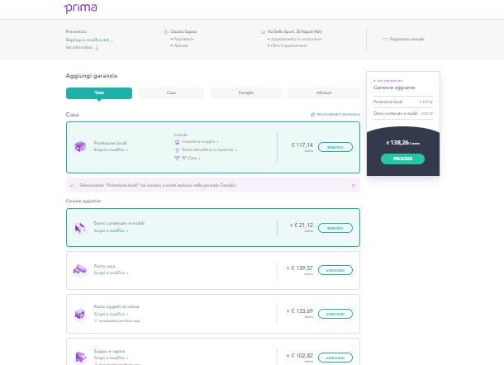The image size is (504, 365).
Task: Switch to the Infortuni guarantees tab
Action: tap(324, 92)
